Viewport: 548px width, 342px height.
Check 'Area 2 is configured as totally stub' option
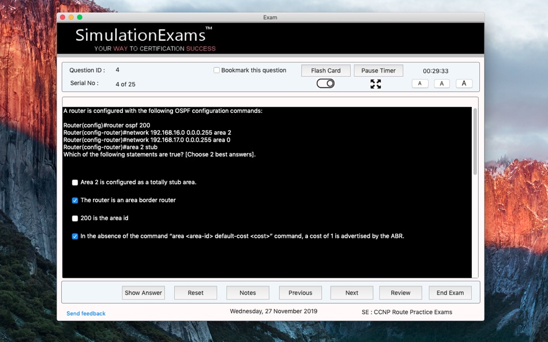click(75, 183)
